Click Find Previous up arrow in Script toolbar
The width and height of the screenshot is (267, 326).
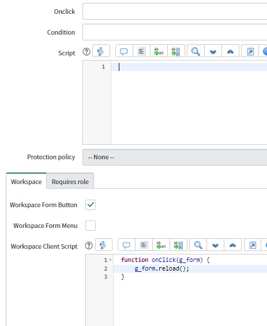230,51
